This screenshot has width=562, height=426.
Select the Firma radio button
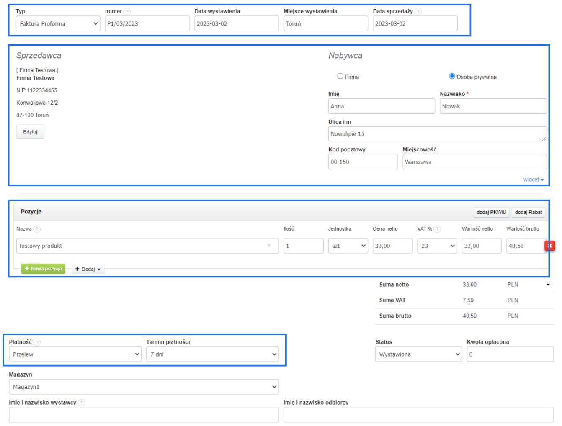click(x=340, y=76)
